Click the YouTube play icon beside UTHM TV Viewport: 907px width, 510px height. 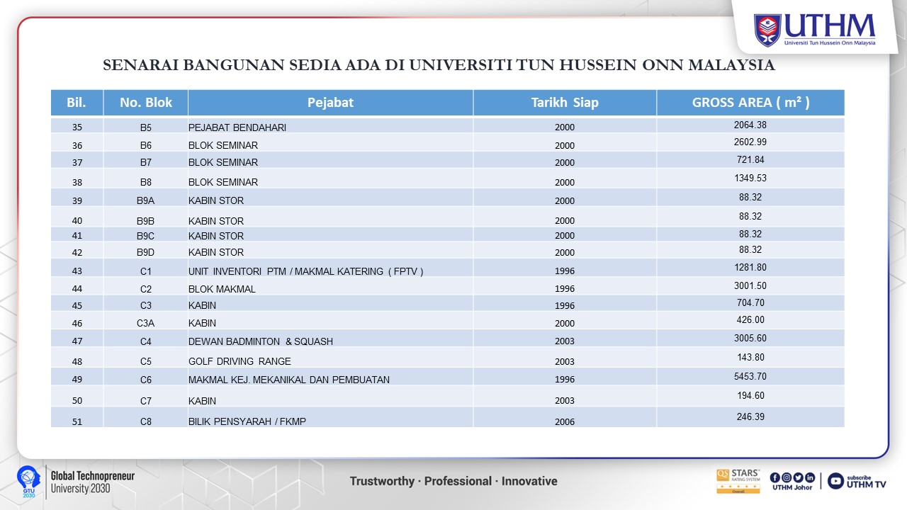pyautogui.click(x=835, y=481)
